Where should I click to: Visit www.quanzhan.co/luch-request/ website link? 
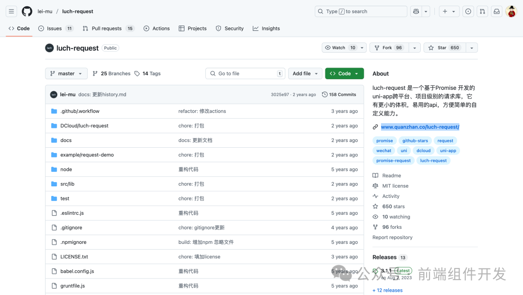tap(420, 126)
